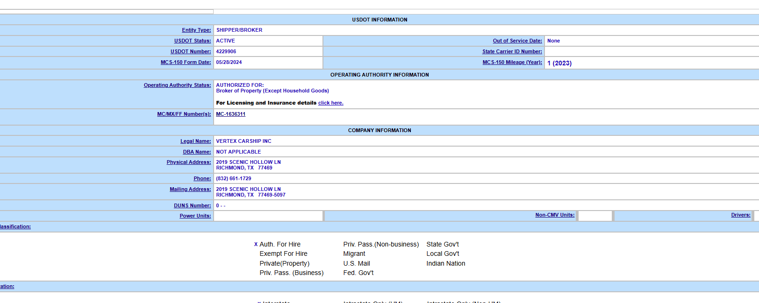Screen dimensions: 759x303
Task: Click the 'Priv. Pass.(Non-business)' entry
Action: pyautogui.click(x=381, y=244)
